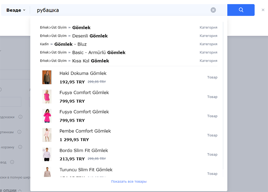The image size is (268, 192).
Task: Click the Haki Dokuma Gömlek product thumbnail
Action: (47, 77)
